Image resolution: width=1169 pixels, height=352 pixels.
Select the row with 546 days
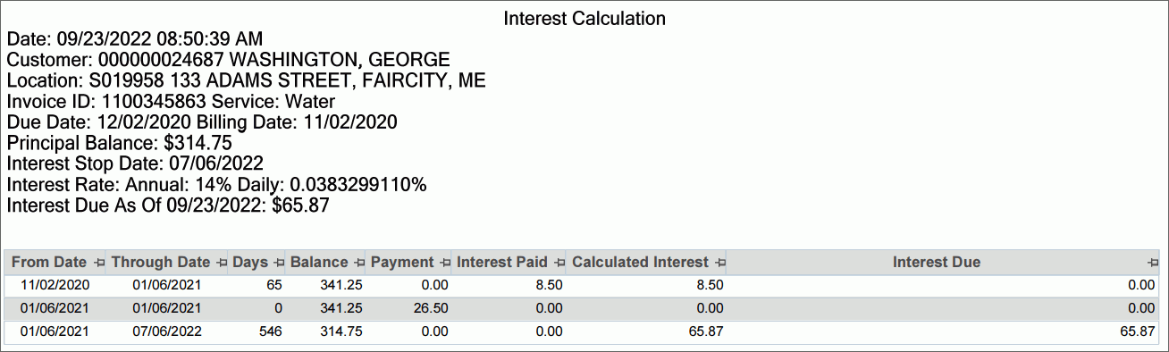(583, 331)
